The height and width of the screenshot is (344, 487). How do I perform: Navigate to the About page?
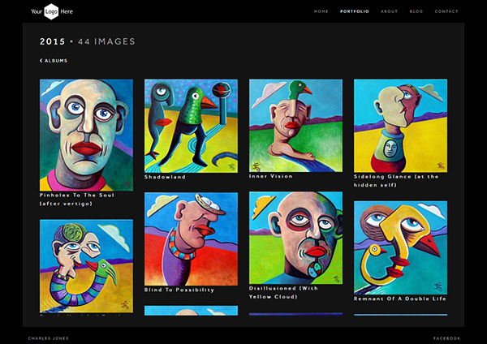(390, 11)
